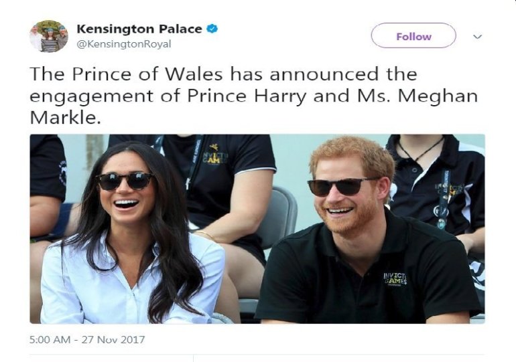Open the Kensington Palace profile avatar
The image size is (516, 362).
pos(49,36)
